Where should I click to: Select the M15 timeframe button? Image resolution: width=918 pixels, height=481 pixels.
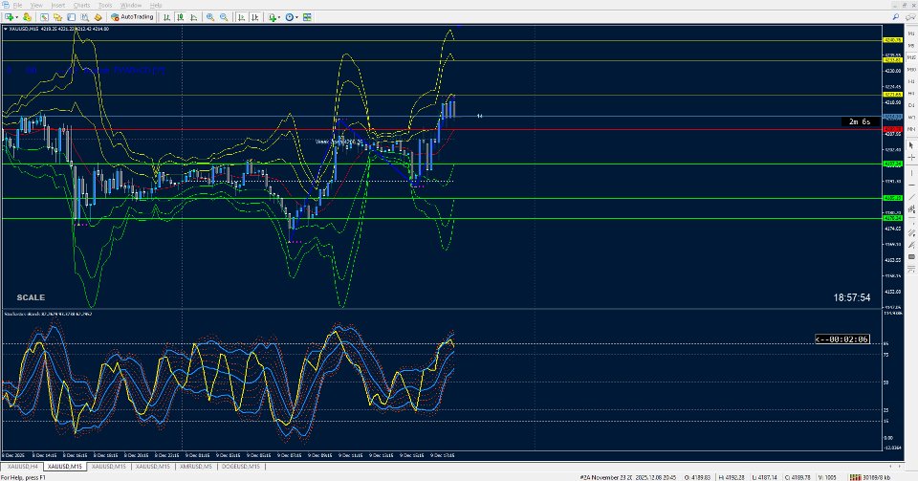911,57
